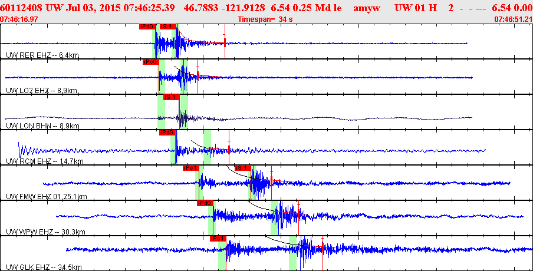
Task: Click the iPc1 pick flag on GLK trace
Action: 218,239
